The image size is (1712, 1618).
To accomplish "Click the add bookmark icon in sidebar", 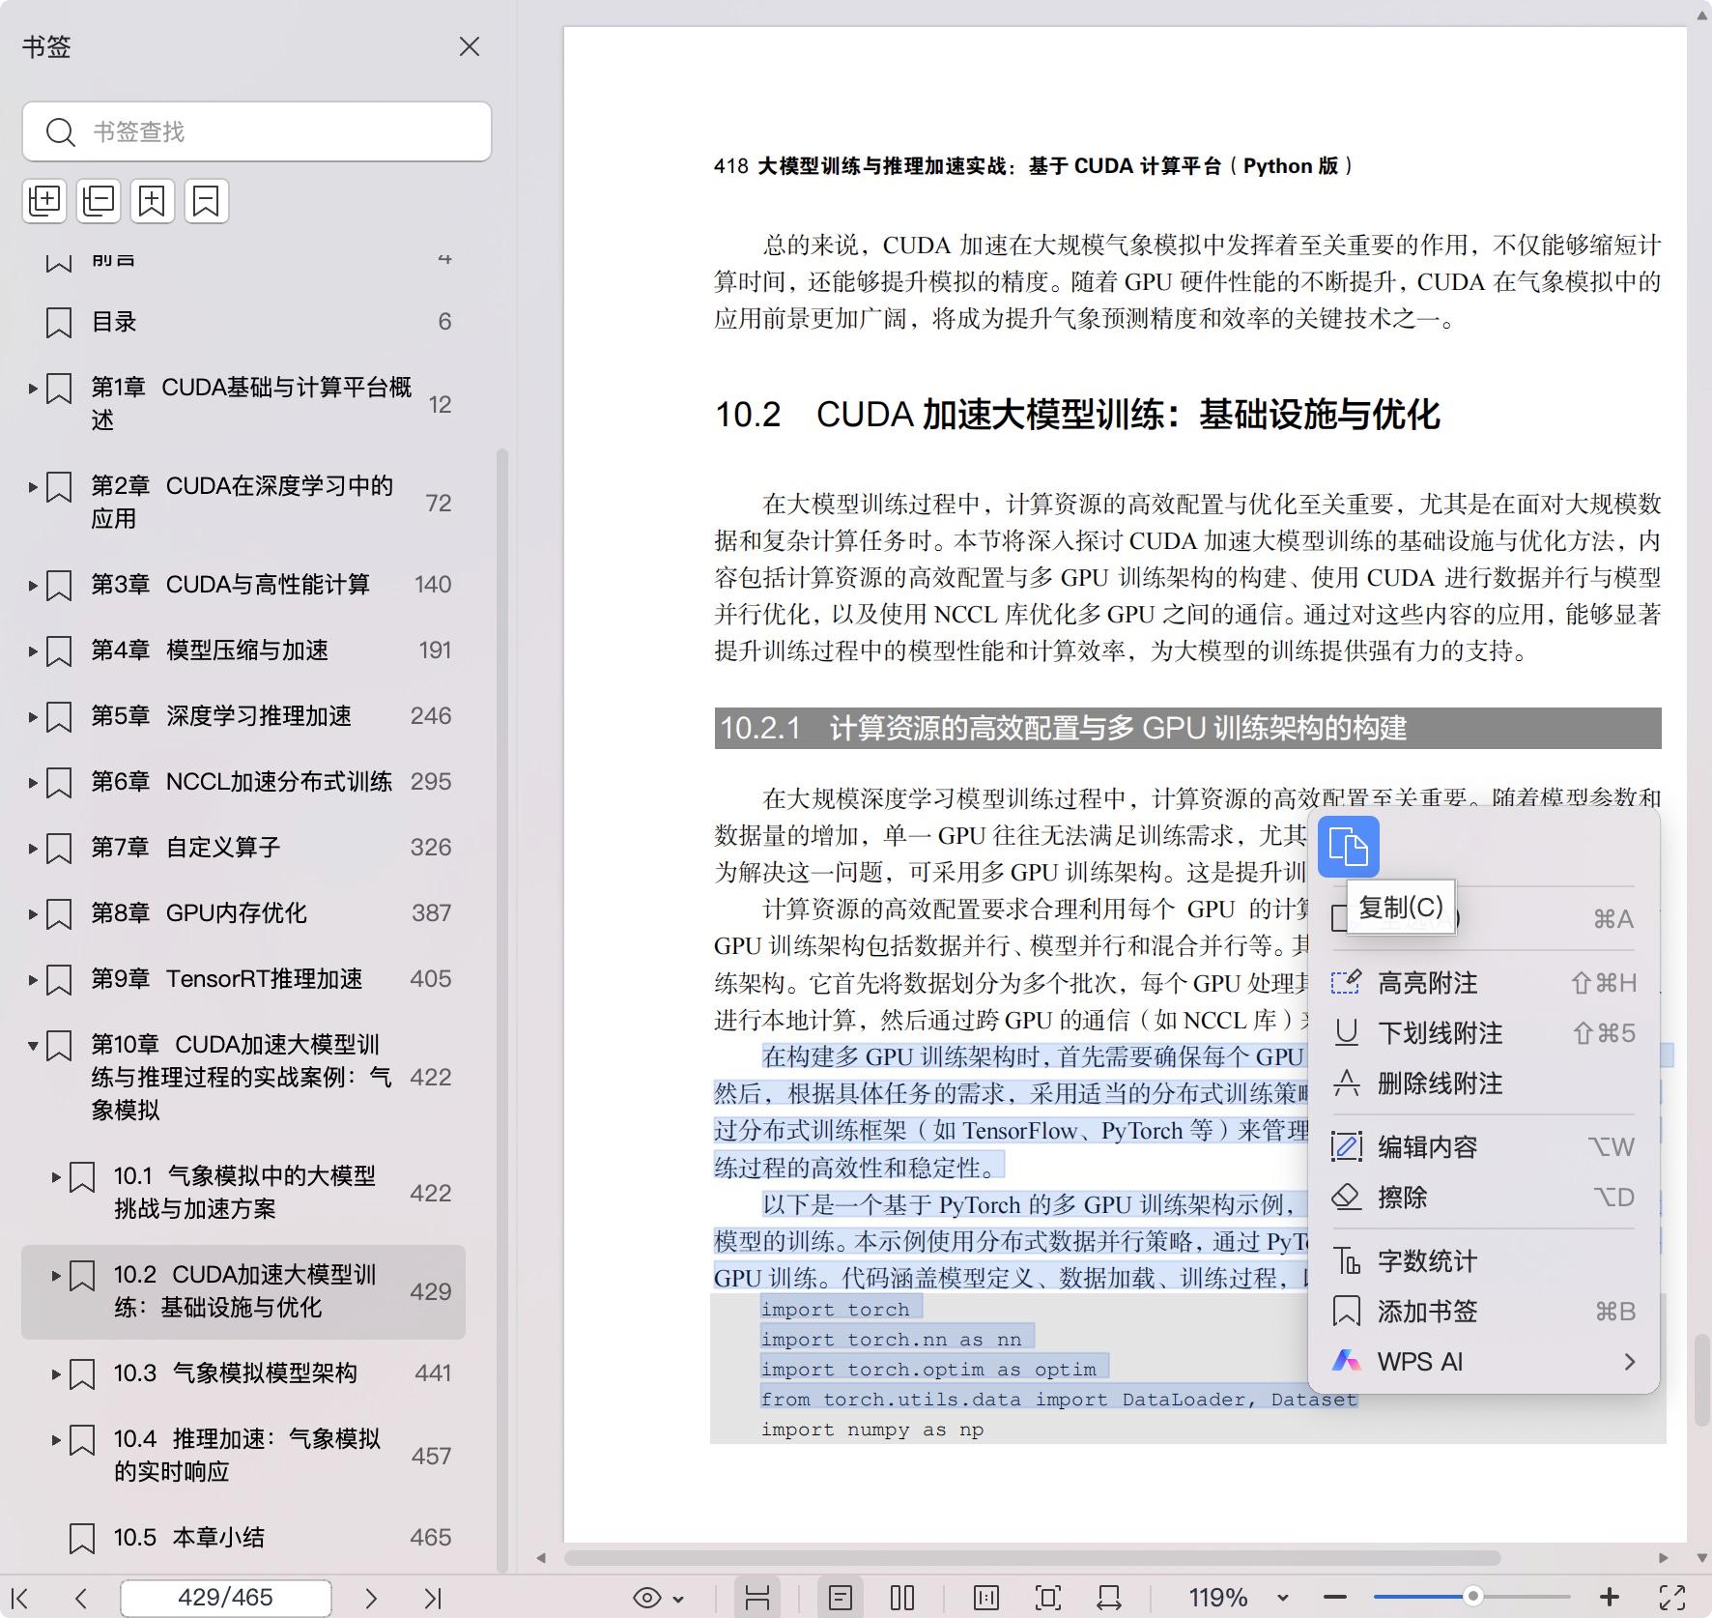I will [153, 201].
